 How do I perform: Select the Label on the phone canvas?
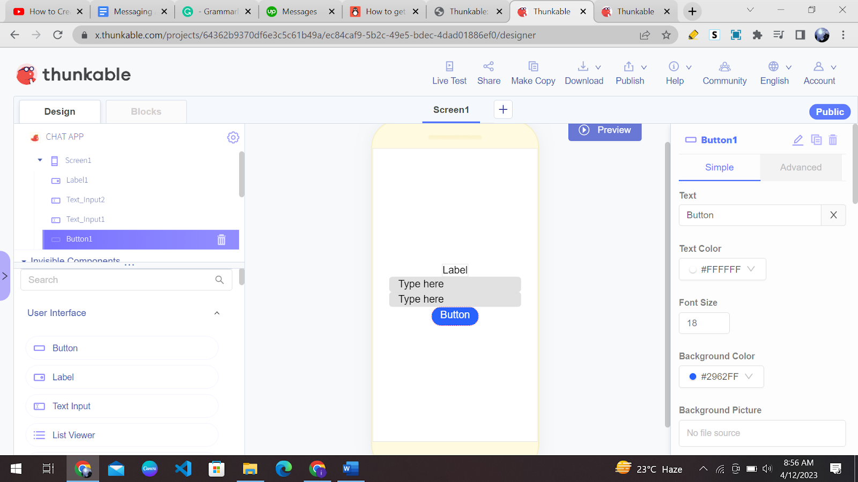coord(455,270)
